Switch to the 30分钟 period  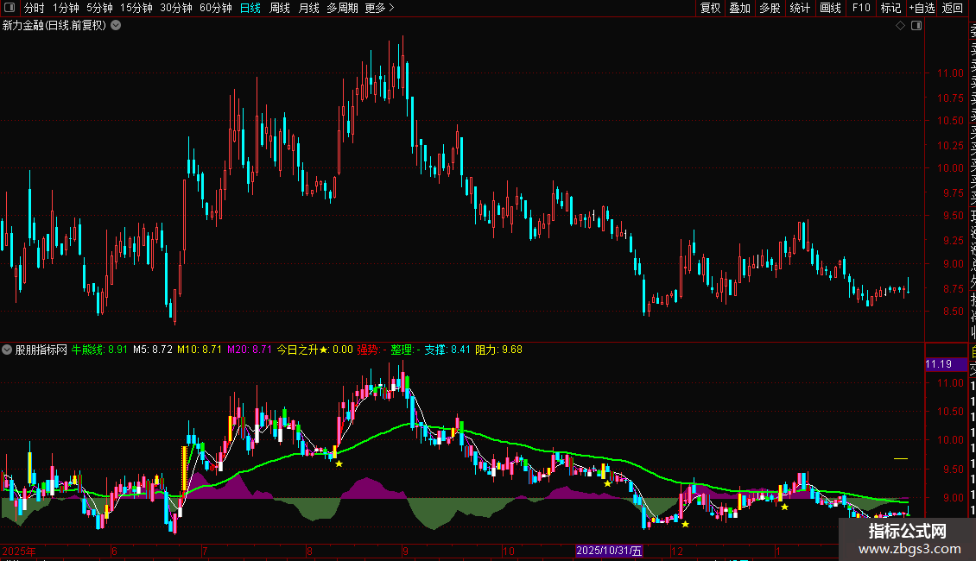176,8
